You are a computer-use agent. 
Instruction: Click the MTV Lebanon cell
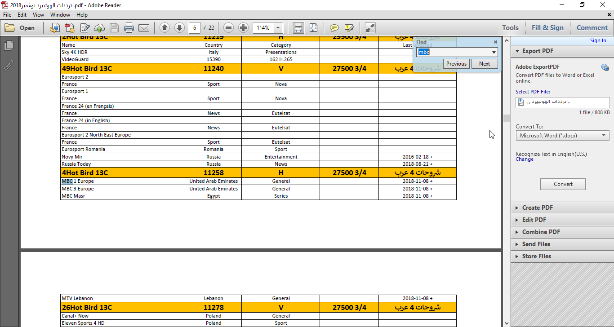(x=123, y=298)
